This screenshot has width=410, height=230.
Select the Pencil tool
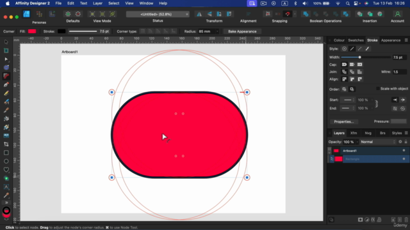[6, 93]
